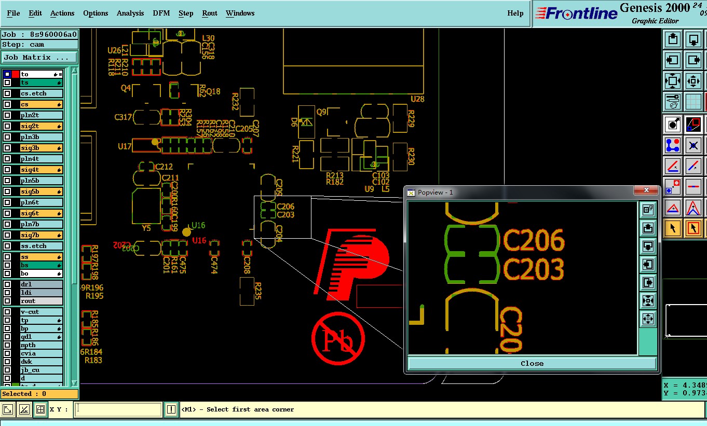Click the zoom in contract-arrows icon in the right toolbar

coord(694,81)
